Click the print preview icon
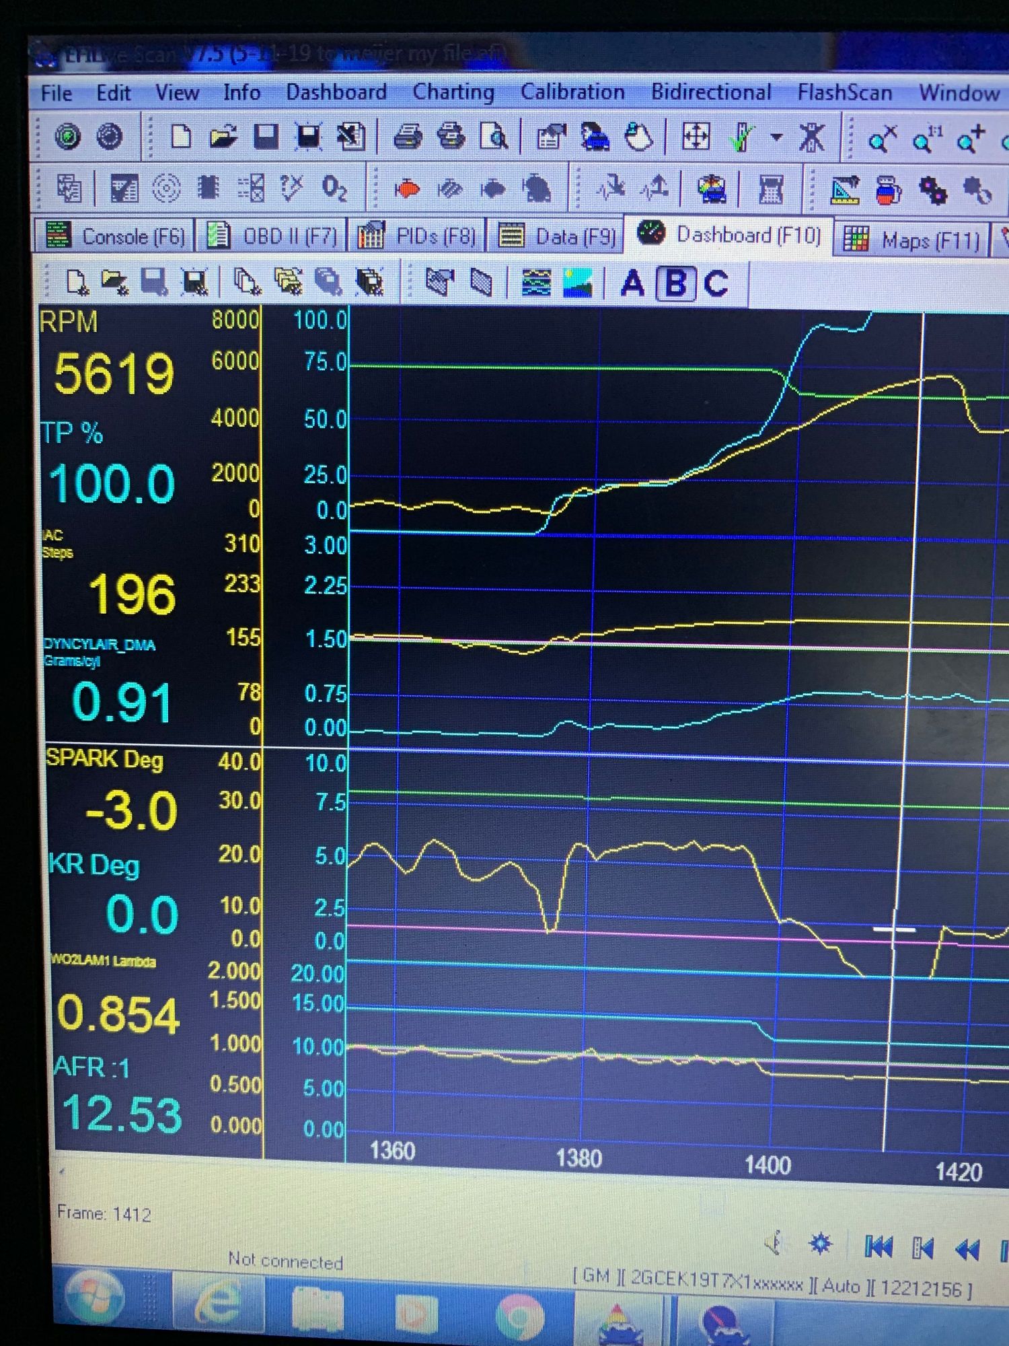This screenshot has width=1009, height=1346. pos(494,137)
